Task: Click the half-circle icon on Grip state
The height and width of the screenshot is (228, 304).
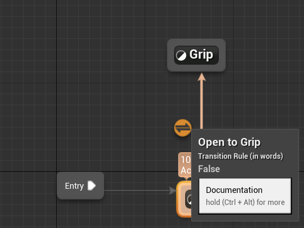Action: (181, 55)
